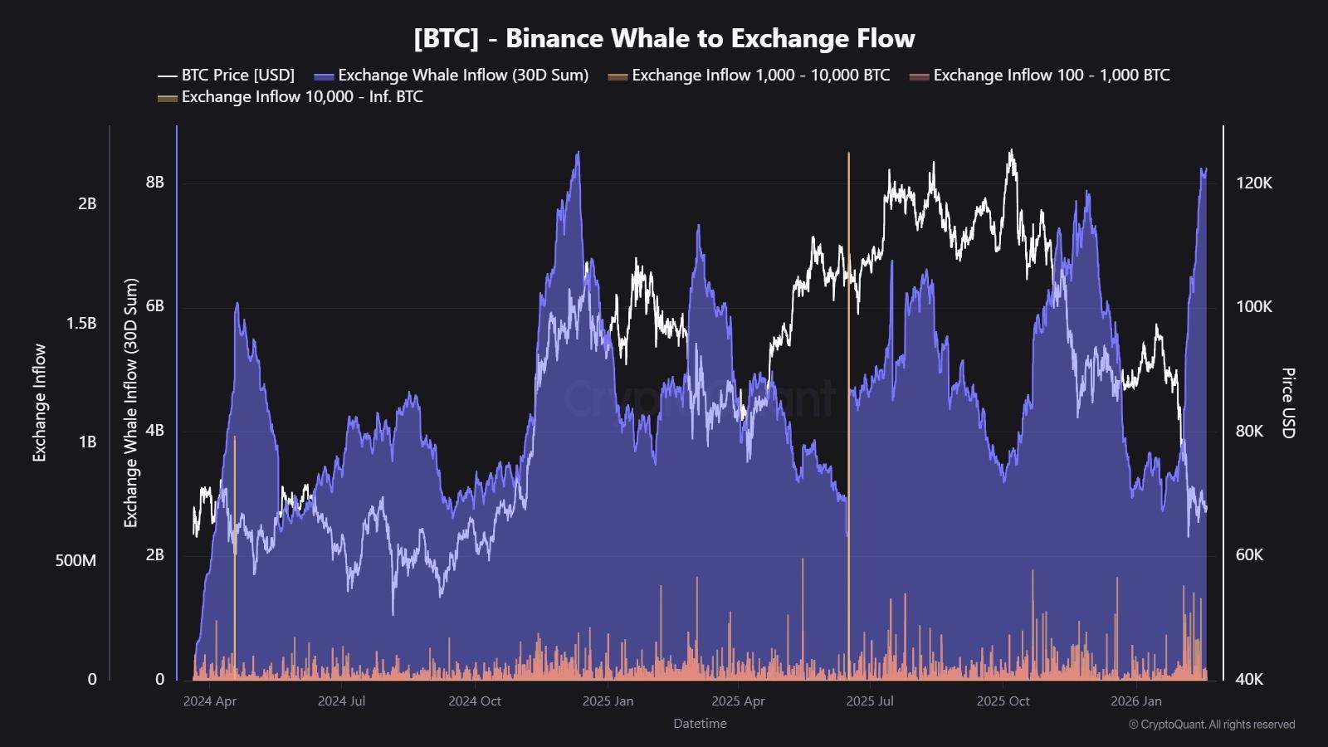
Task: Click the 2026 Jan date axis label
Action: point(1136,701)
